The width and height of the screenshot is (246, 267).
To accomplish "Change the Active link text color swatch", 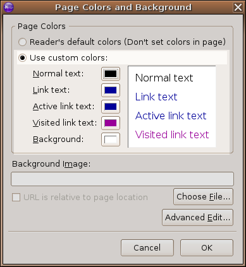I will 111,107.
